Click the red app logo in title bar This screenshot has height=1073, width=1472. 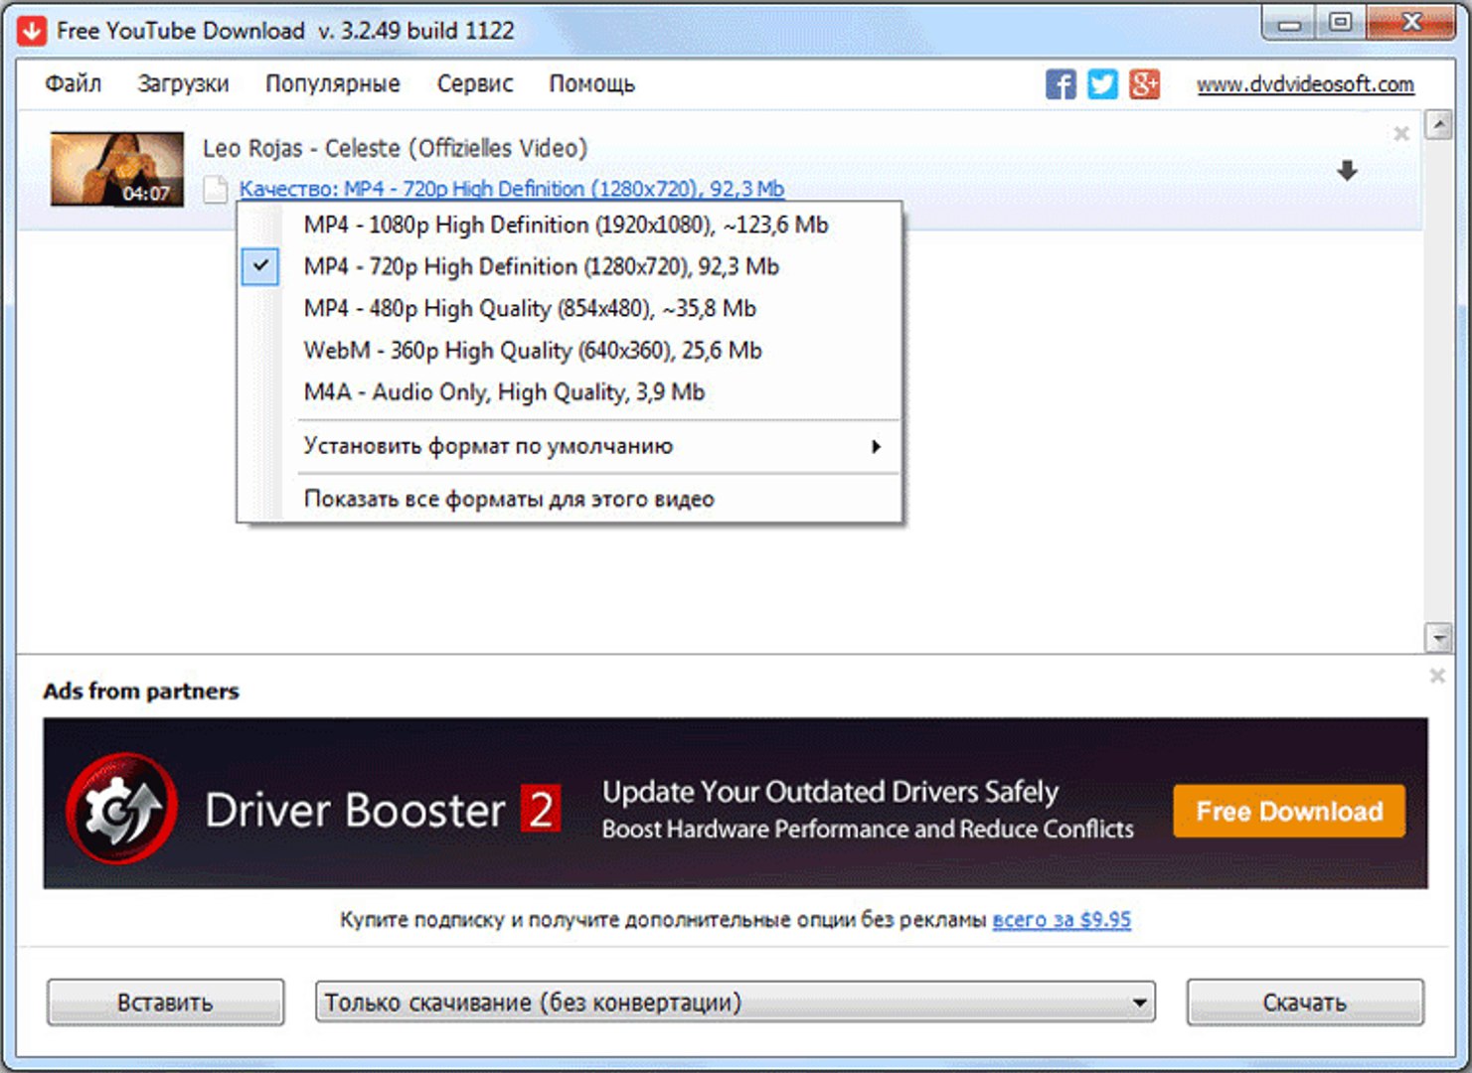click(32, 31)
